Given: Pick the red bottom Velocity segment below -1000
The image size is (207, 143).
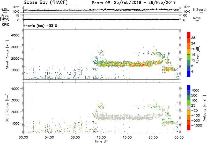Looking at the screenshot, I should coord(189,128).
